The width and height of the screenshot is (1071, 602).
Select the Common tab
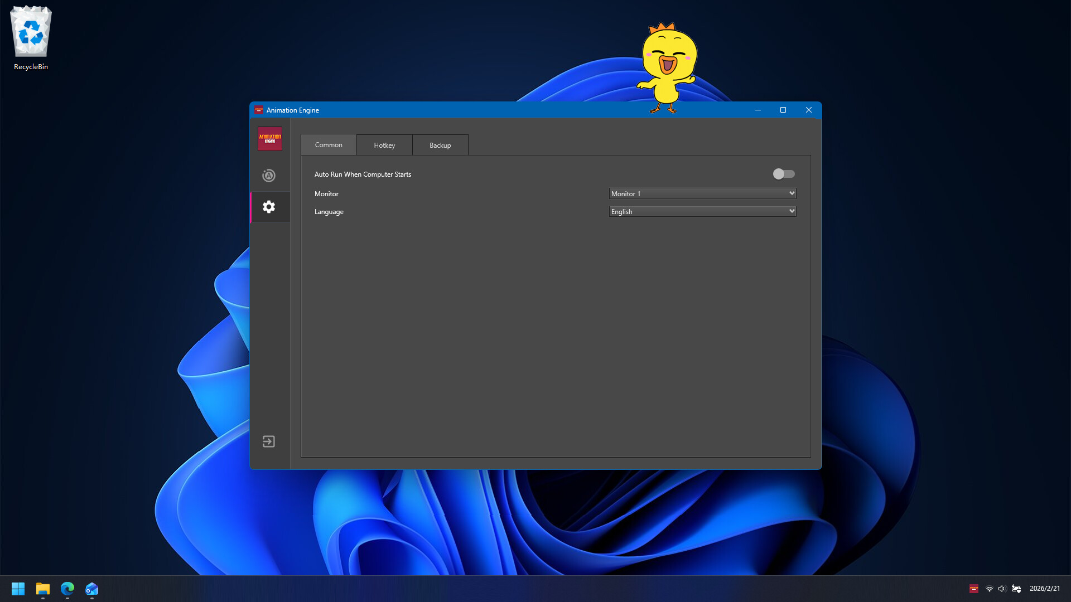(329, 145)
